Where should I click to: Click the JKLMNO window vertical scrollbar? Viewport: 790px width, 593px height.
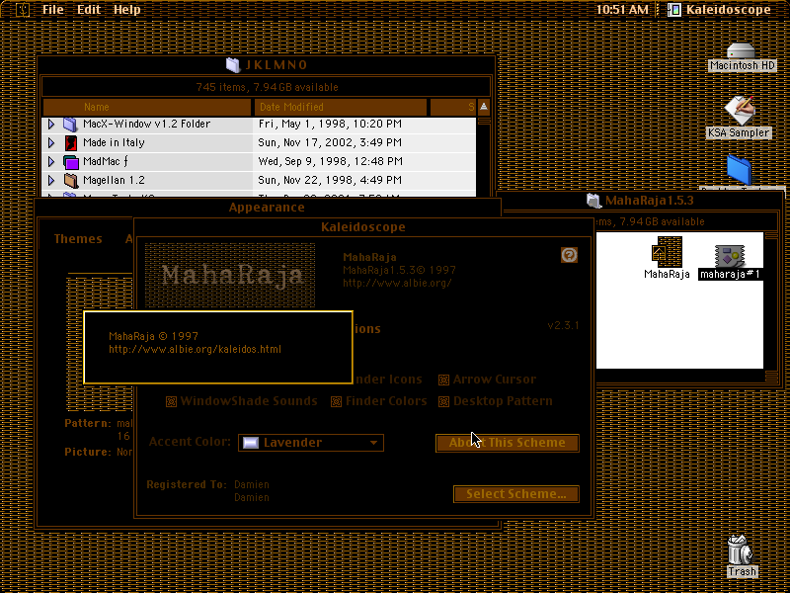pyautogui.click(x=484, y=156)
